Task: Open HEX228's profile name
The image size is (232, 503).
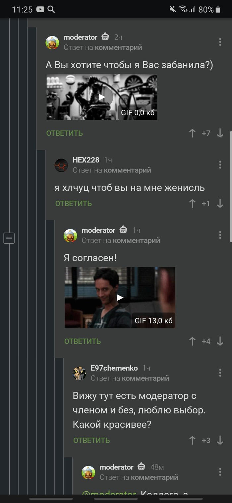Action: [86, 160]
